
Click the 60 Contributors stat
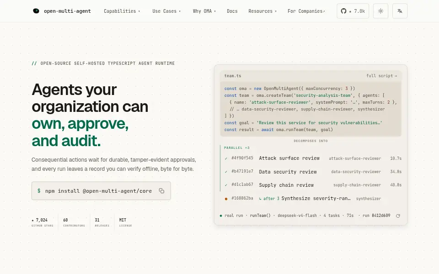click(74, 222)
